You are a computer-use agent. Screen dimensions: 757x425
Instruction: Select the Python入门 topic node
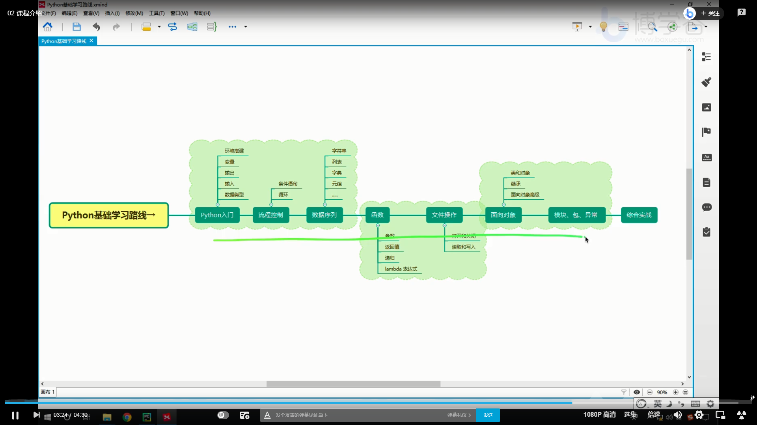[217, 215]
